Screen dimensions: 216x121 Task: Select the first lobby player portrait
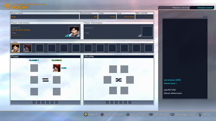pyautogui.click(x=16, y=48)
